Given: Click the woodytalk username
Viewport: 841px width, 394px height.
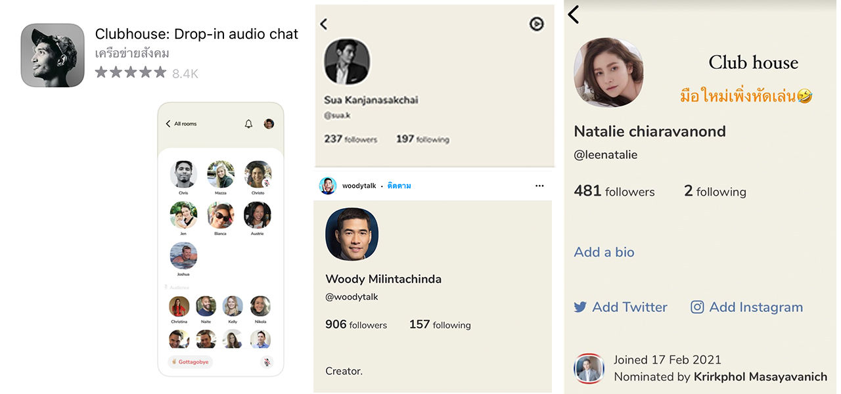Looking at the screenshot, I should click(359, 186).
